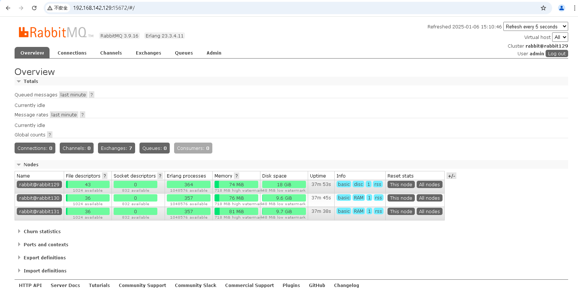The height and width of the screenshot is (295, 578).
Task: Open GitHub footer link
Action: [317, 285]
